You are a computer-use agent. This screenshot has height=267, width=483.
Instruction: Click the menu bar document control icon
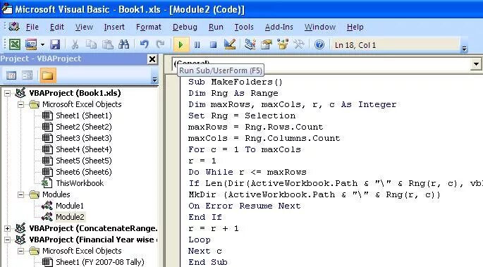[14, 27]
